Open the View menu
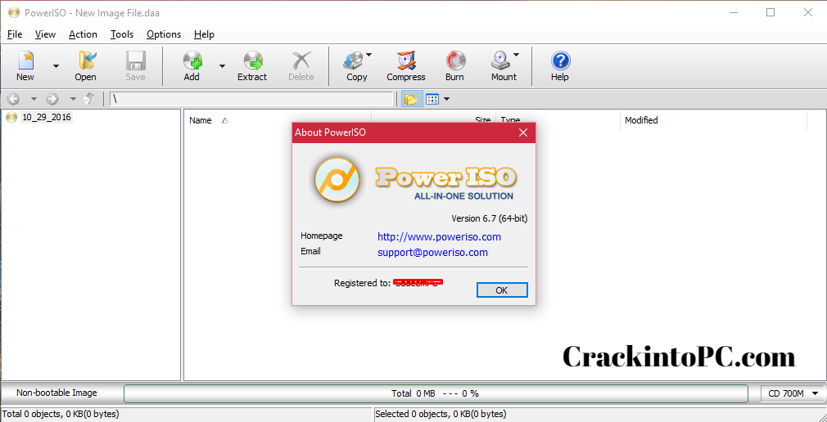Image resolution: width=827 pixels, height=422 pixels. coord(45,34)
